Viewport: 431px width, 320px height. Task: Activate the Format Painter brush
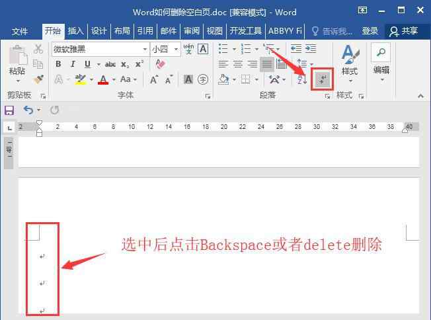pos(38,79)
